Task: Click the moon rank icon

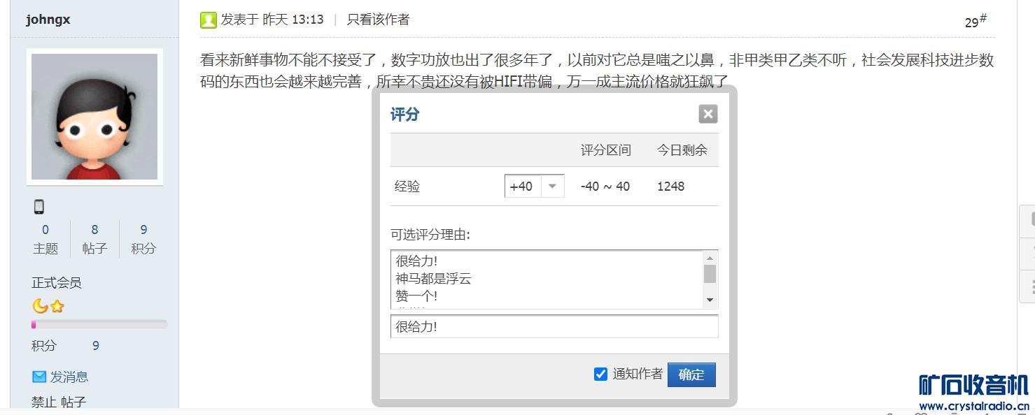Action: 40,306
